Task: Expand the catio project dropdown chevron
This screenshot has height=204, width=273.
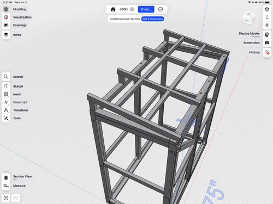Action: click(132, 9)
